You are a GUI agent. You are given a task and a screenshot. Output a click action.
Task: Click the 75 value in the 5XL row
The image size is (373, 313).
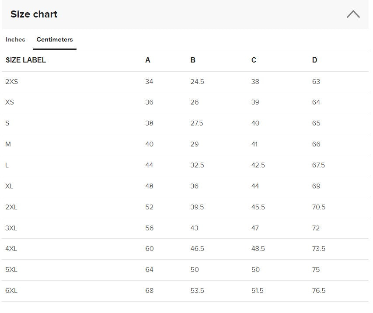pos(316,270)
